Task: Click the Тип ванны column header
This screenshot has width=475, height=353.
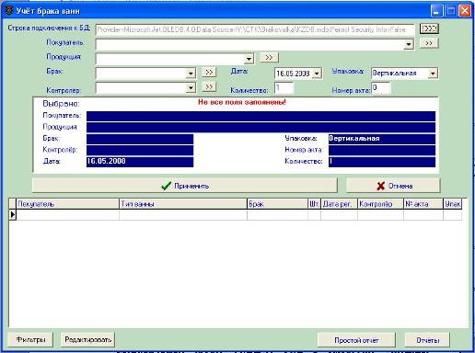Action: click(183, 204)
